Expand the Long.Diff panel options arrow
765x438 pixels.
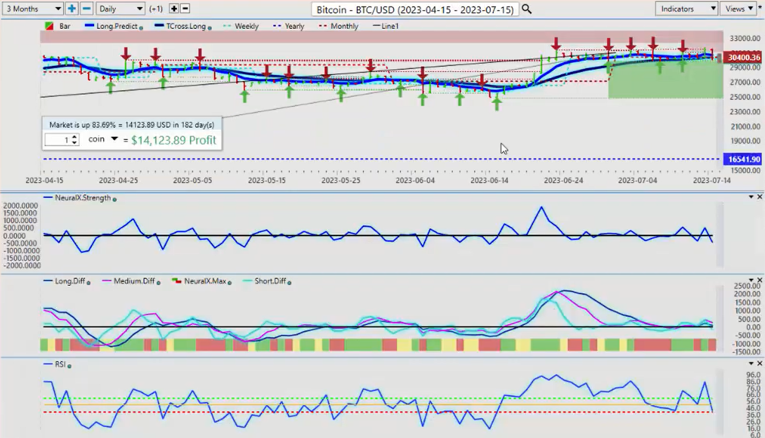751,280
